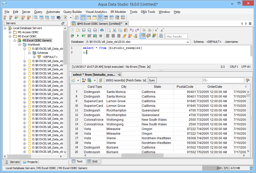Click the garbage collection trash icon
Image resolution: width=256 pixels, height=173 pixels.
pos(251,168)
